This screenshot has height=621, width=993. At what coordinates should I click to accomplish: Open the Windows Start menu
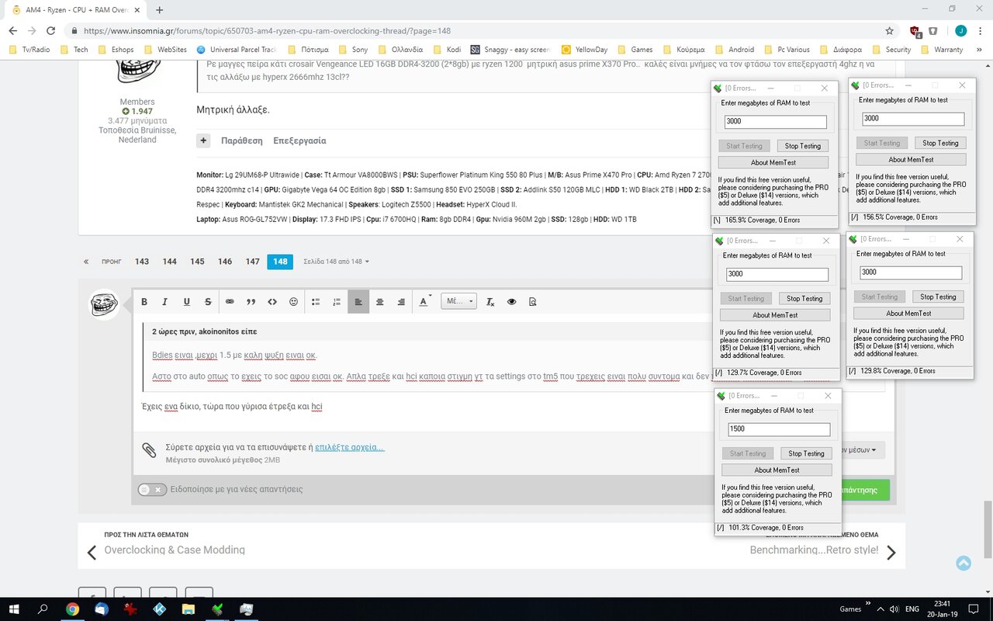tap(14, 609)
